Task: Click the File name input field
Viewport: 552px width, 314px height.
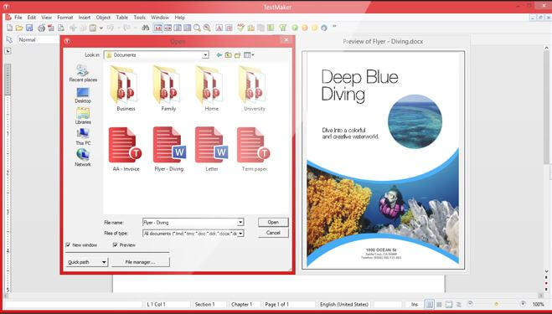Action: [x=190, y=223]
